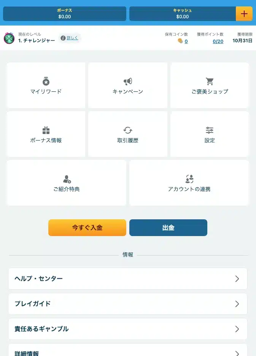The image size is (256, 356).
Task: Open ご紹介特典 referral person icon
Action: 67,179
